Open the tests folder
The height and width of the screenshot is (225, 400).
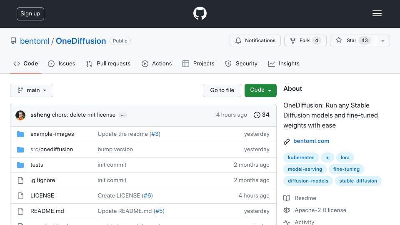37,165
